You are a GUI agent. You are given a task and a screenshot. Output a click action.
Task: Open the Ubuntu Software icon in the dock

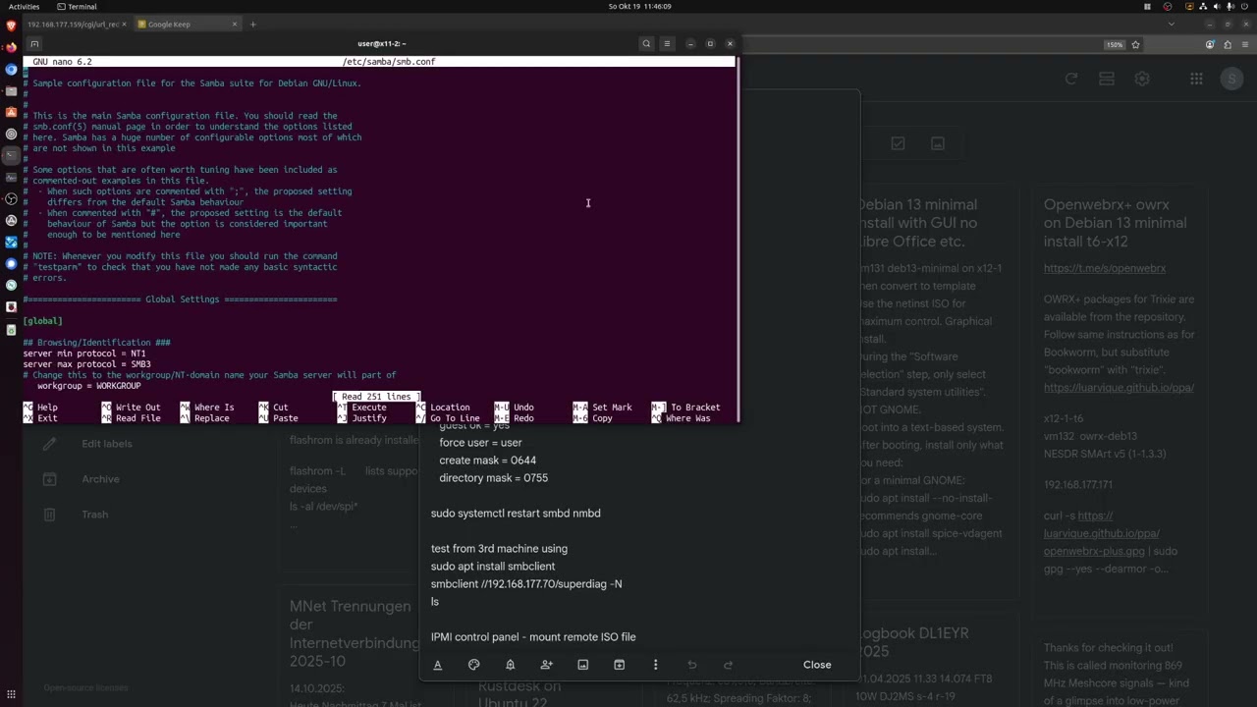11,112
